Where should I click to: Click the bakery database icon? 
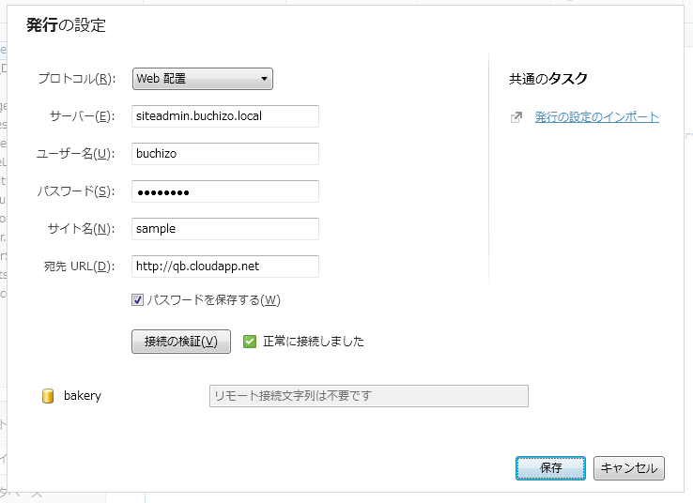click(48, 396)
